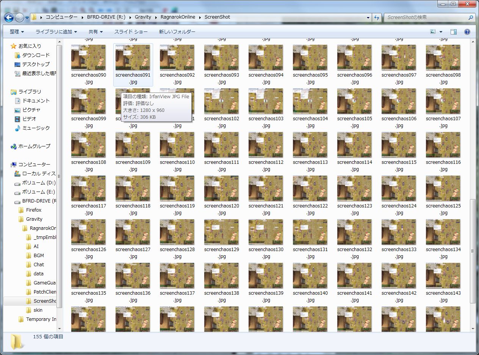
Task: Click Gravity in the address breadcrumb
Action: pos(143,17)
